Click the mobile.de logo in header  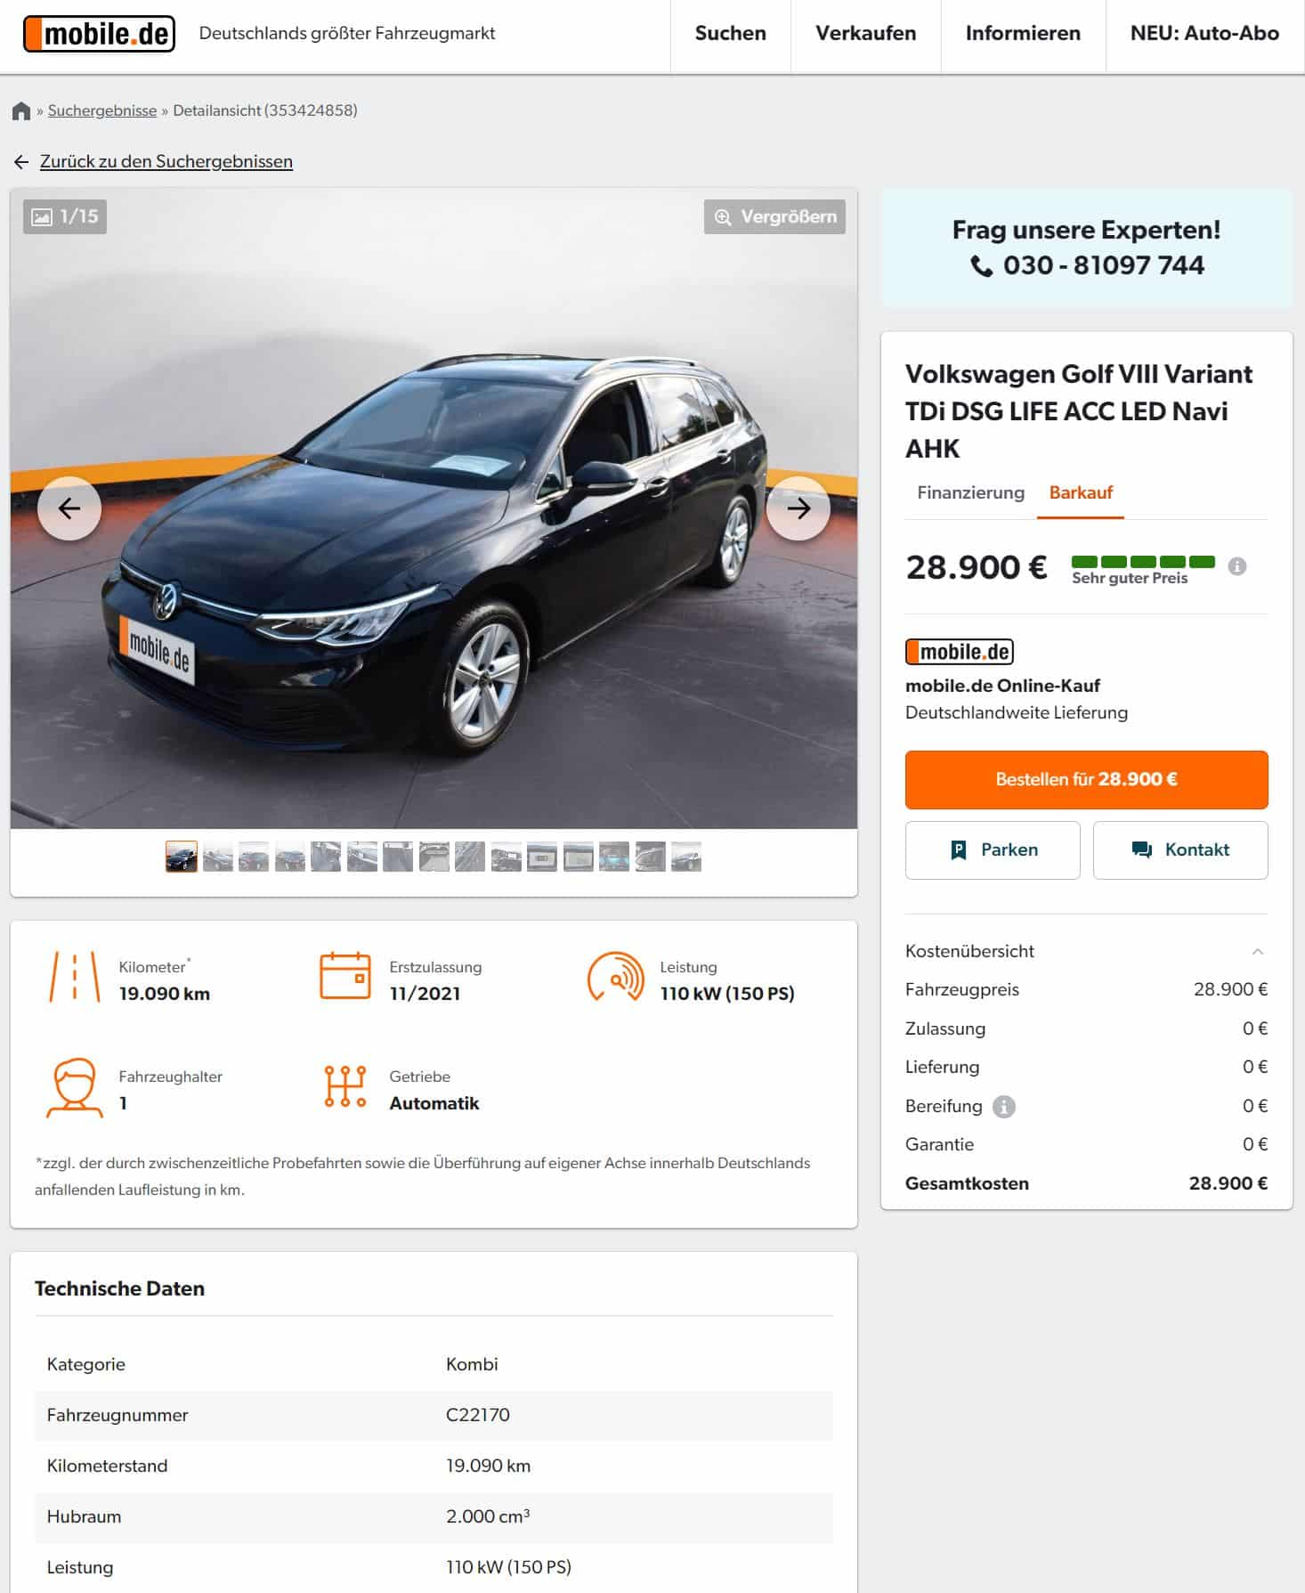99,34
